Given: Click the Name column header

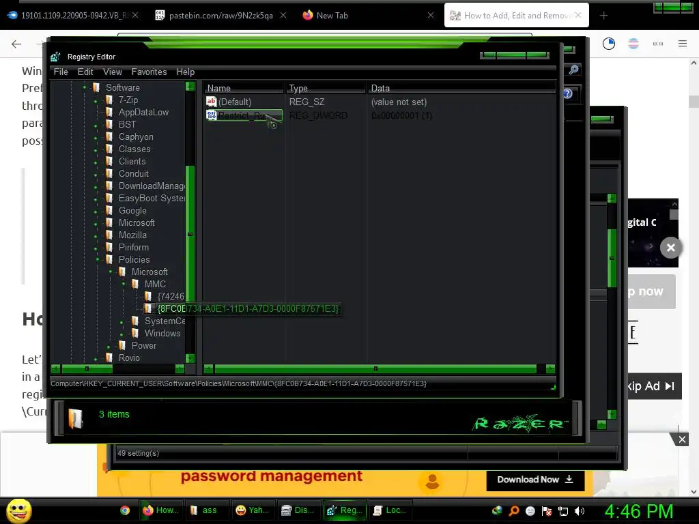Looking at the screenshot, I should click(244, 88).
